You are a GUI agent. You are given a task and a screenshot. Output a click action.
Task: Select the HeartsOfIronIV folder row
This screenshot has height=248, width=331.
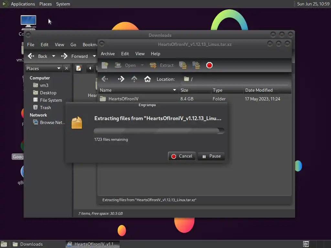(x=194, y=99)
